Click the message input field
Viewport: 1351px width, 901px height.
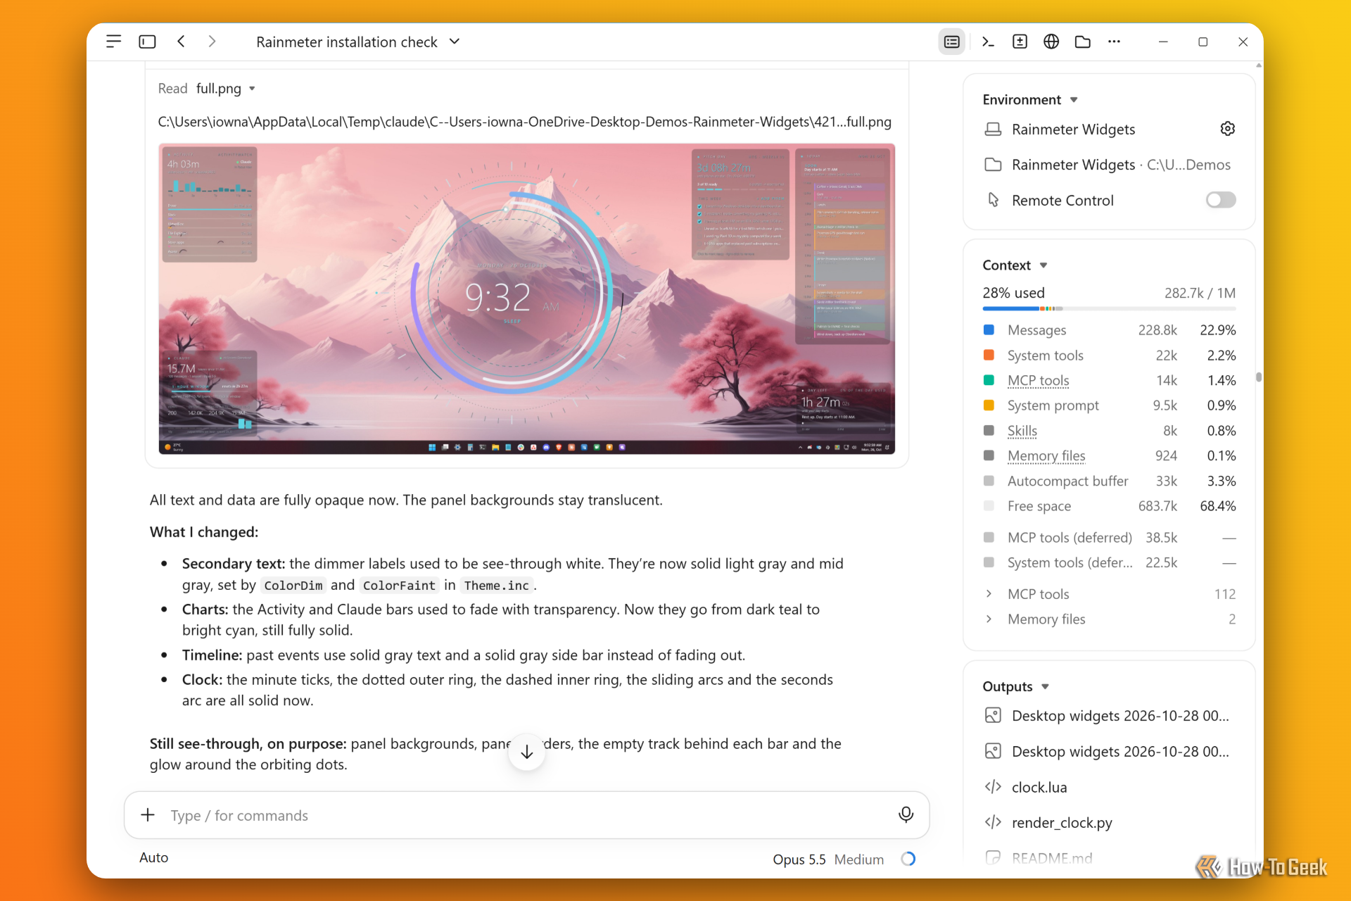tap(526, 815)
